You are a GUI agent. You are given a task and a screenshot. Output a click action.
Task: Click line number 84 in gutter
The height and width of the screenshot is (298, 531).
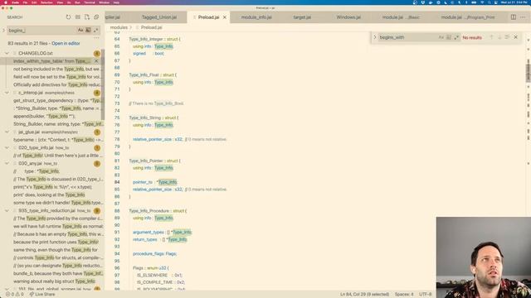pyautogui.click(x=117, y=182)
